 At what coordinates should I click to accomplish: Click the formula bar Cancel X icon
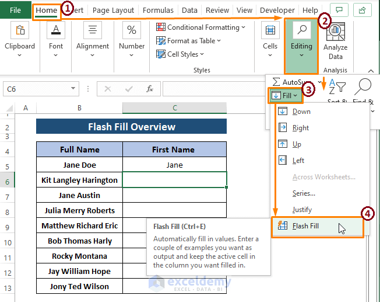108,89
